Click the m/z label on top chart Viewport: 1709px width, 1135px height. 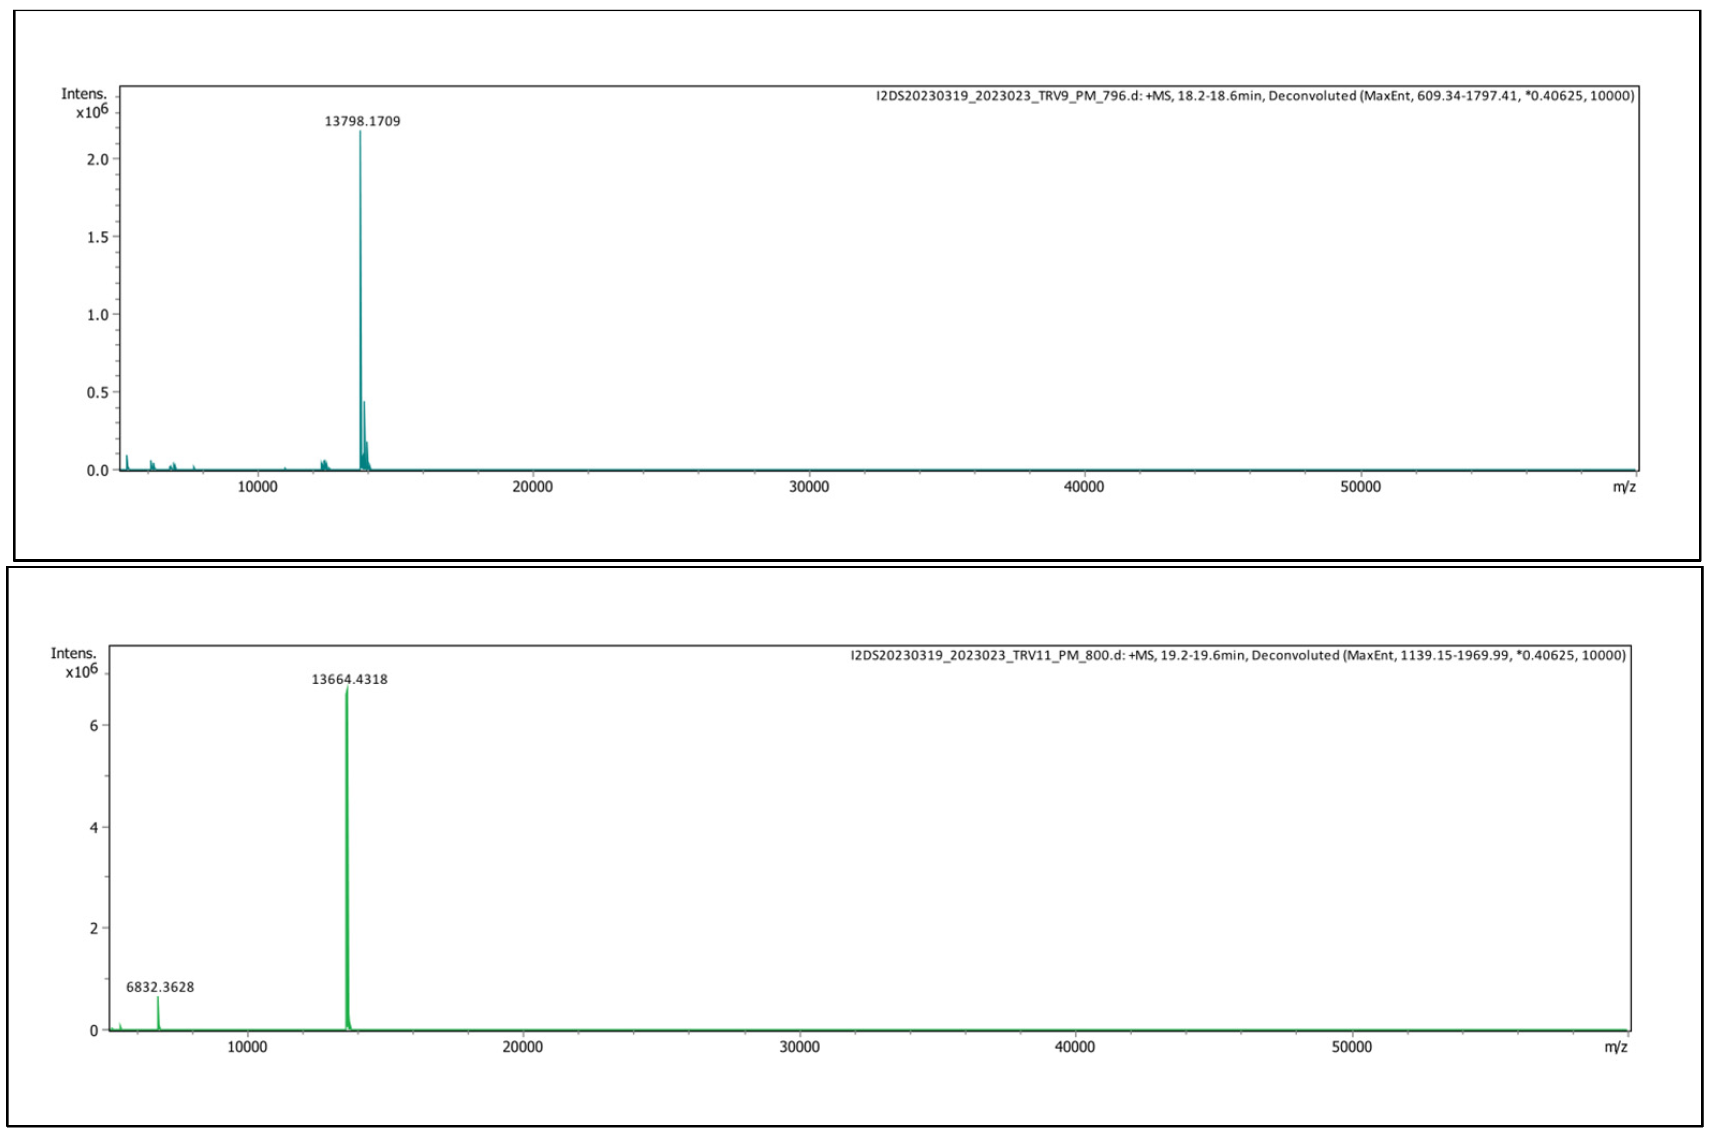coord(1624,486)
